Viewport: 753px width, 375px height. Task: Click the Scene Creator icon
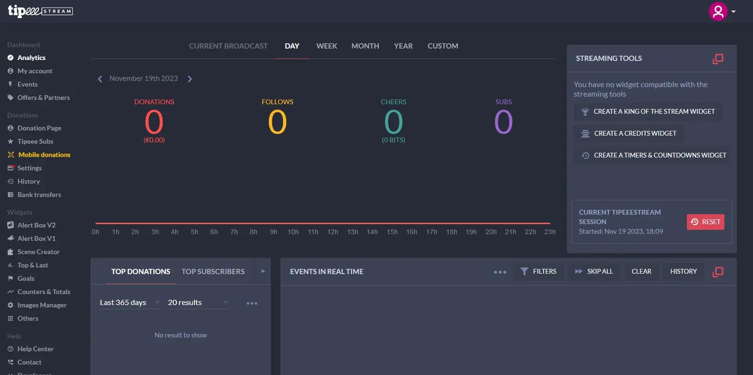click(x=10, y=252)
